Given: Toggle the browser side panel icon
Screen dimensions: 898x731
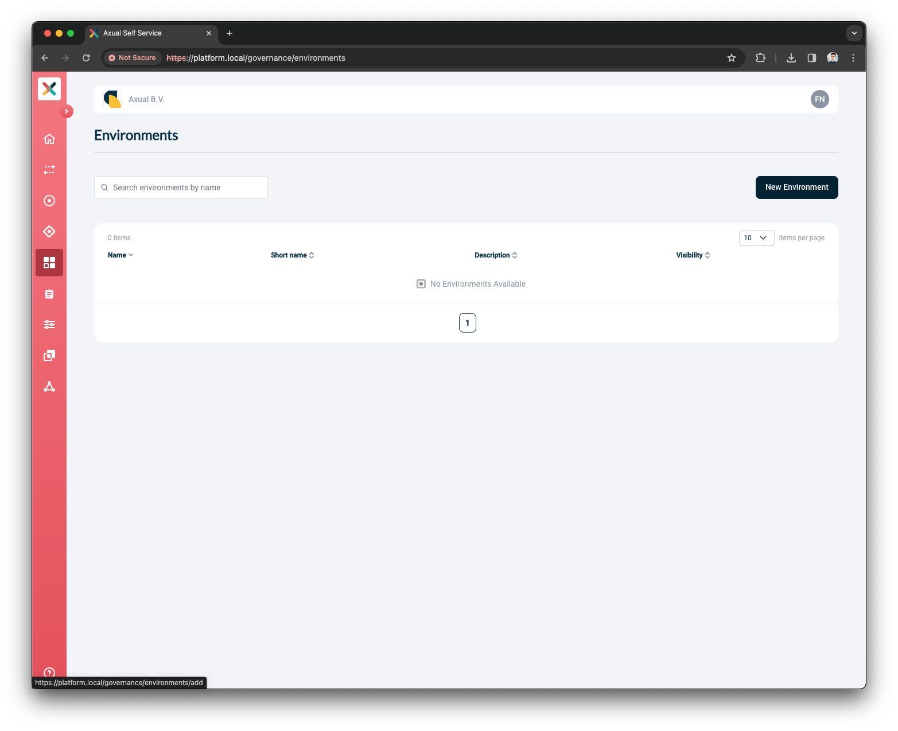Looking at the screenshot, I should coord(812,58).
